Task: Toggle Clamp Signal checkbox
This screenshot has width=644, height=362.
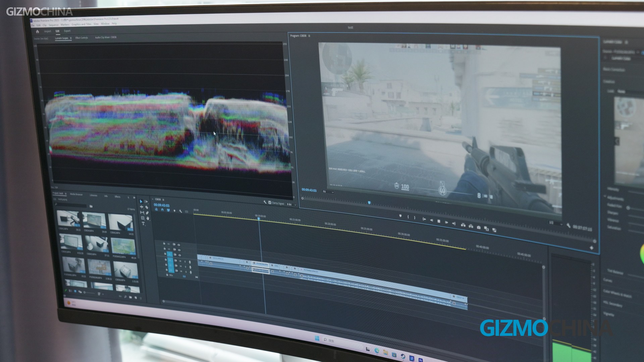Action: pyautogui.click(x=270, y=202)
